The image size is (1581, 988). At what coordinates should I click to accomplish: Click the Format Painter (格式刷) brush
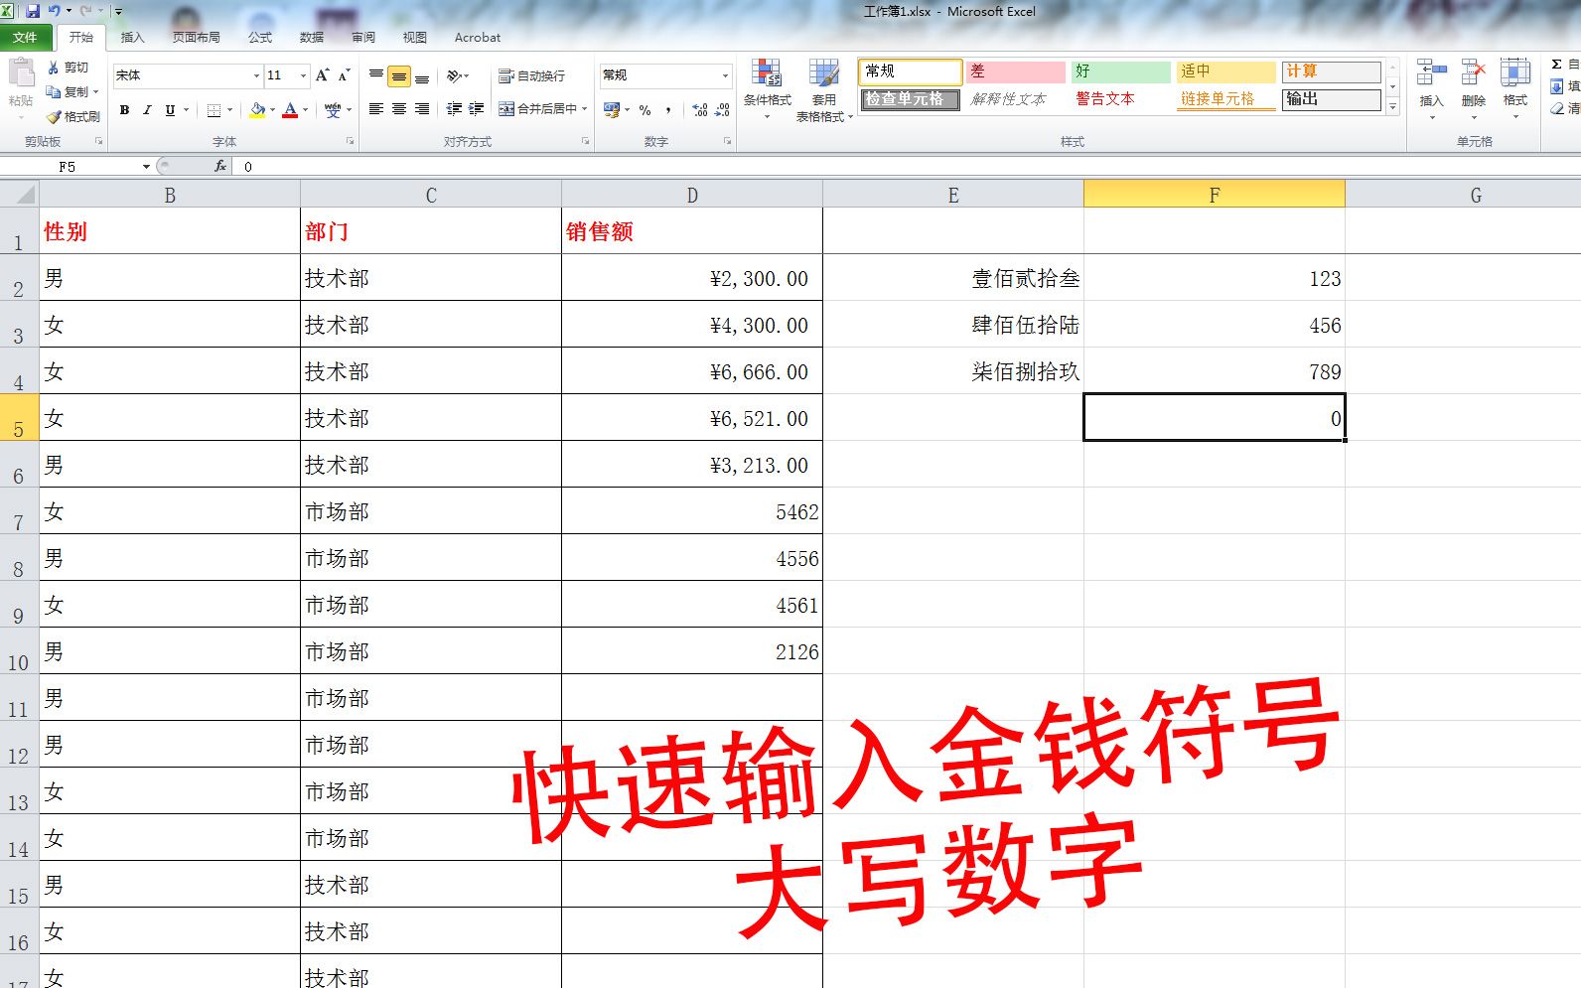54,116
